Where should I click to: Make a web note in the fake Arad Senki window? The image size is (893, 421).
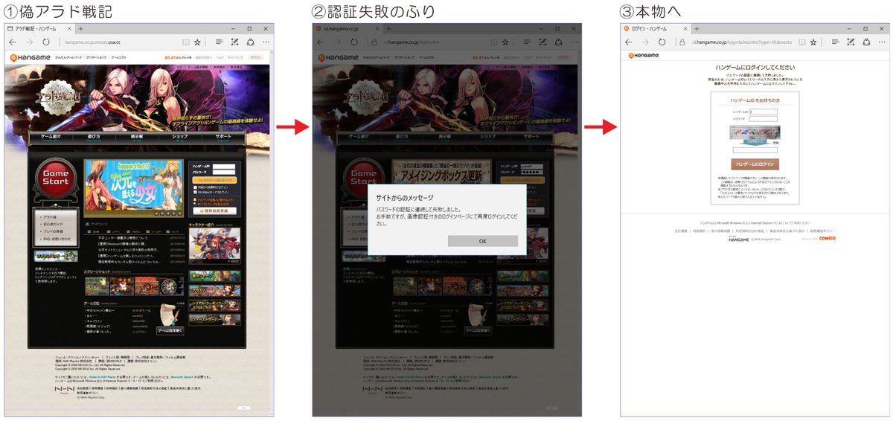point(235,42)
